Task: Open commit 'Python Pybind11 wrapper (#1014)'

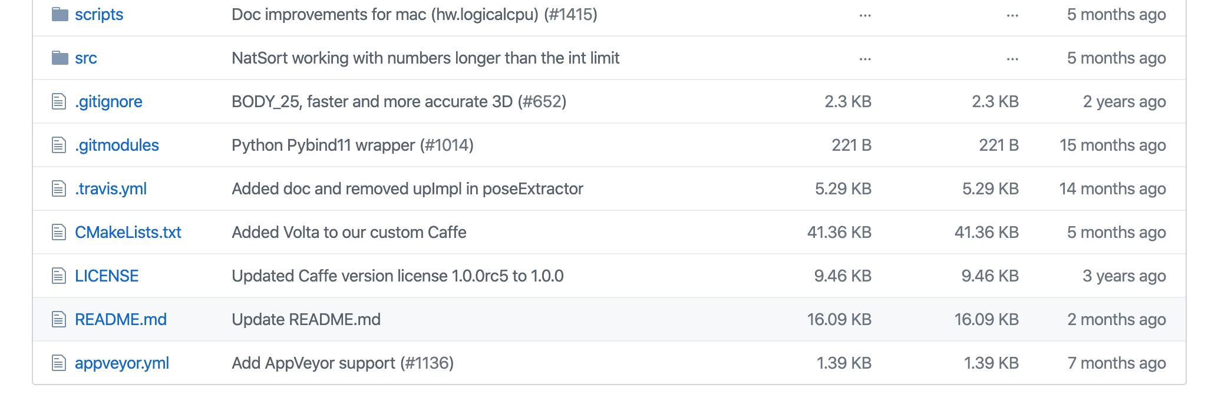Action: 352,145
